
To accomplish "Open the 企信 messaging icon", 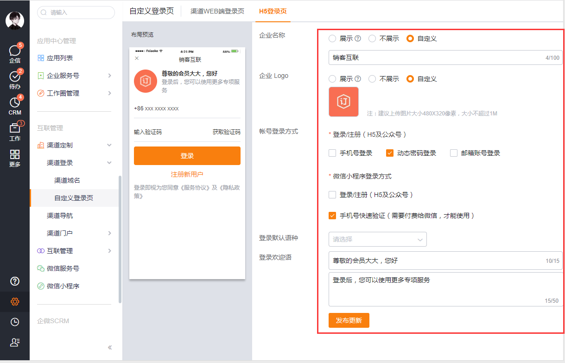I will pyautogui.click(x=15, y=53).
